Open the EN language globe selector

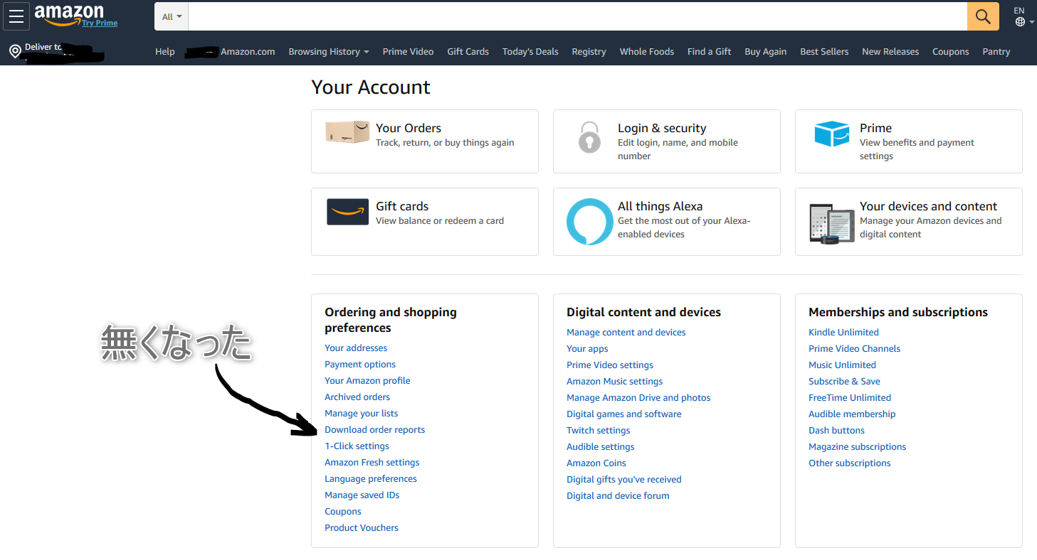tap(1023, 17)
